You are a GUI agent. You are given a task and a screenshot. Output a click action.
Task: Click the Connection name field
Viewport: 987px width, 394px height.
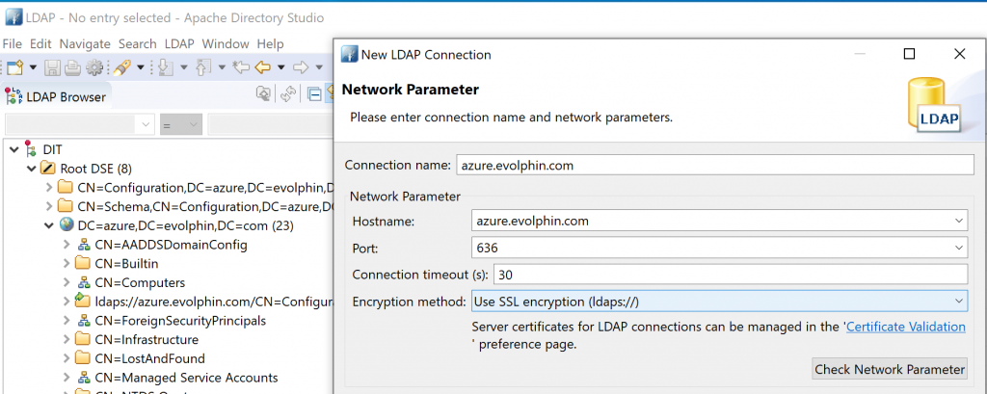pos(714,165)
